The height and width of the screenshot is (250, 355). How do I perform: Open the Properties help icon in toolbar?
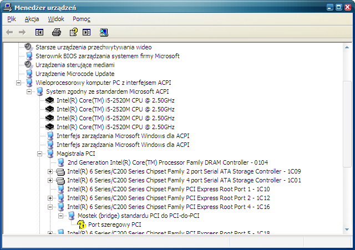coord(74,32)
